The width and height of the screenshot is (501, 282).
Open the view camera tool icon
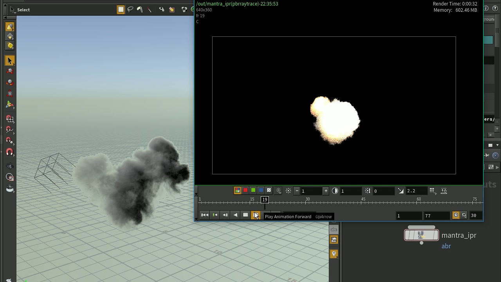(10, 166)
